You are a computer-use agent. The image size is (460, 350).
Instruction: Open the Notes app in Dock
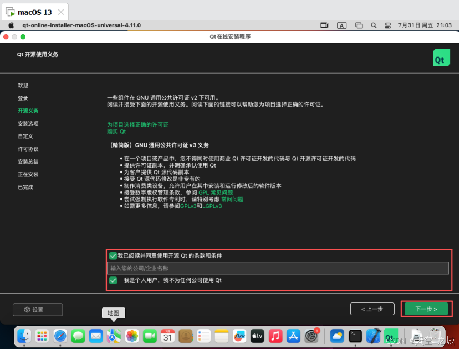(222, 336)
